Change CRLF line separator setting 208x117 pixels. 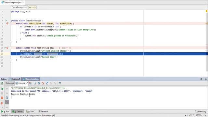point(192,115)
